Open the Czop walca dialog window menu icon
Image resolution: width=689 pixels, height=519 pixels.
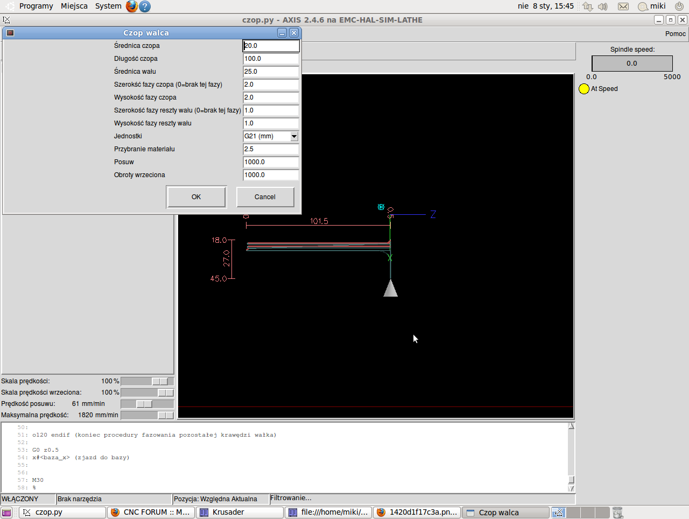(x=10, y=33)
